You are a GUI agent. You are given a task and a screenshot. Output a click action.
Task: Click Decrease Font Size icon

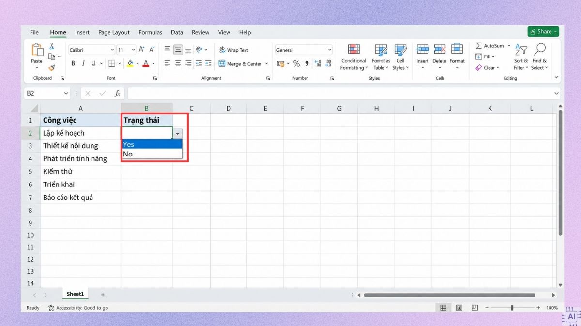pos(152,50)
